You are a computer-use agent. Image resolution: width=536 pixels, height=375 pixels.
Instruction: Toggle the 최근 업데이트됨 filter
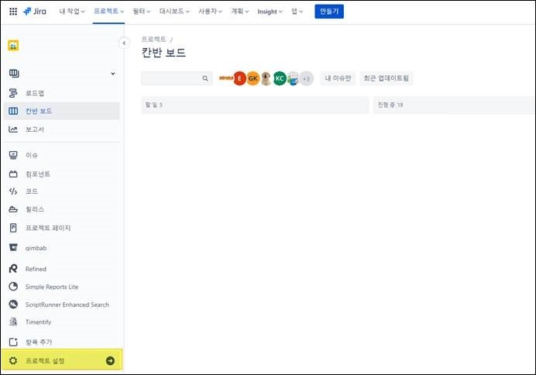(x=386, y=78)
